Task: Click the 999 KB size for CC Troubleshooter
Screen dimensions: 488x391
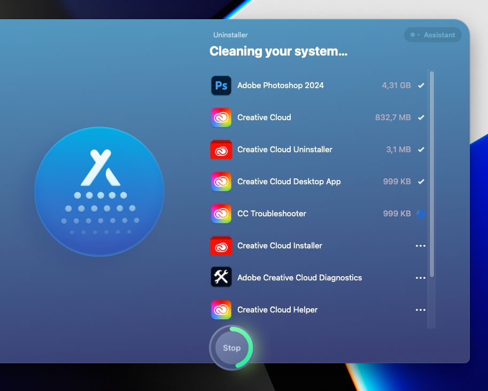Action: pyautogui.click(x=397, y=214)
